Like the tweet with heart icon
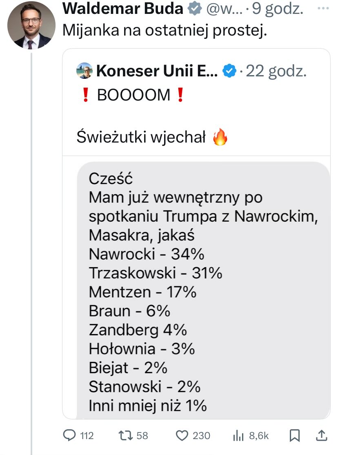338x455 pixels. tap(182, 435)
